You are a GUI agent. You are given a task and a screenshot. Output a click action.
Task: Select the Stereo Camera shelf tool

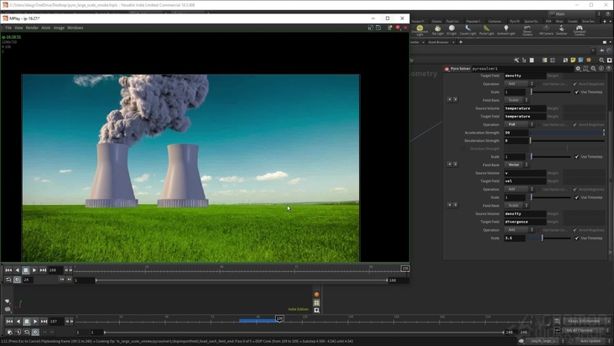click(527, 29)
